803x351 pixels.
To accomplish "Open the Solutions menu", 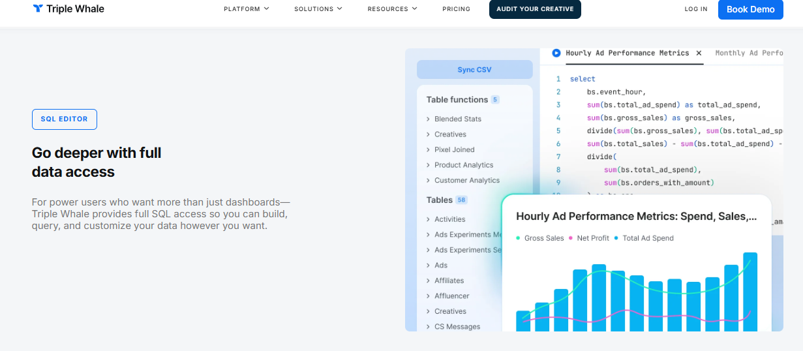I will (x=318, y=9).
